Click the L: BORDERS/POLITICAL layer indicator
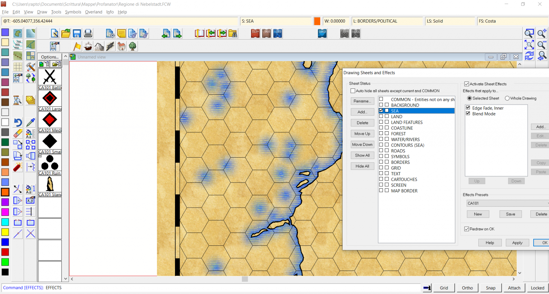 click(386, 21)
